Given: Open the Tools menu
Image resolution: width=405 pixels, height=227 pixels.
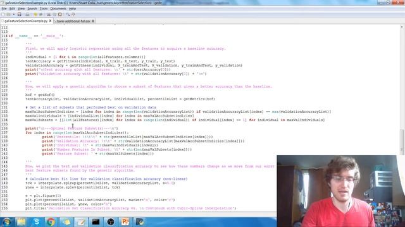Looking at the screenshot, I should point(44,8).
